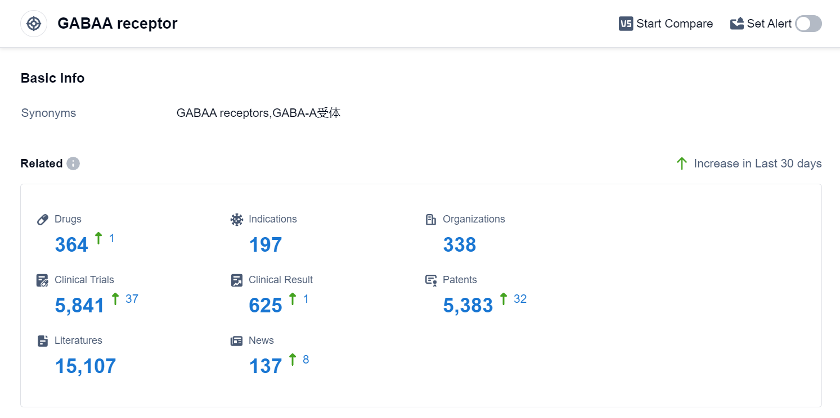Click the 37 new clinical trials increase
This screenshot has height=418, width=840.
coord(132,299)
